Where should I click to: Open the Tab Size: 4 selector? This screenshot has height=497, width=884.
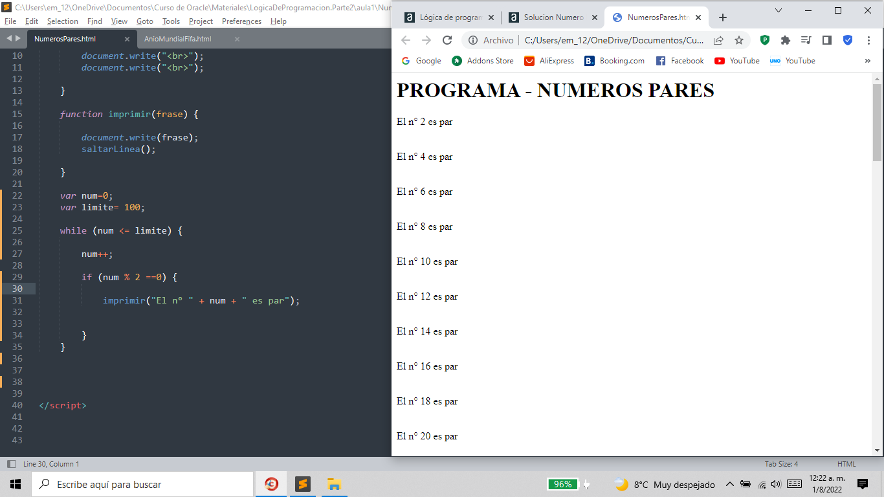(x=781, y=464)
